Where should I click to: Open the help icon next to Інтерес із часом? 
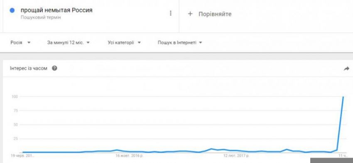pos(54,68)
